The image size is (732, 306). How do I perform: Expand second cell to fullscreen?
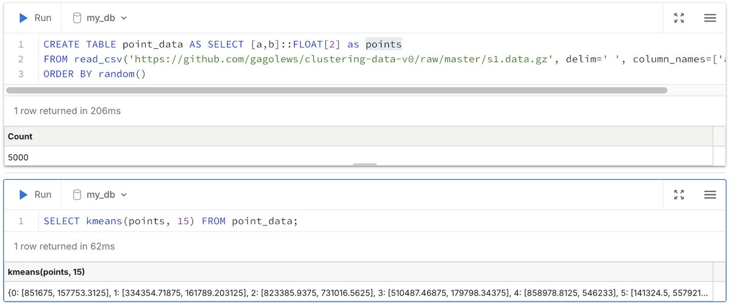point(679,194)
